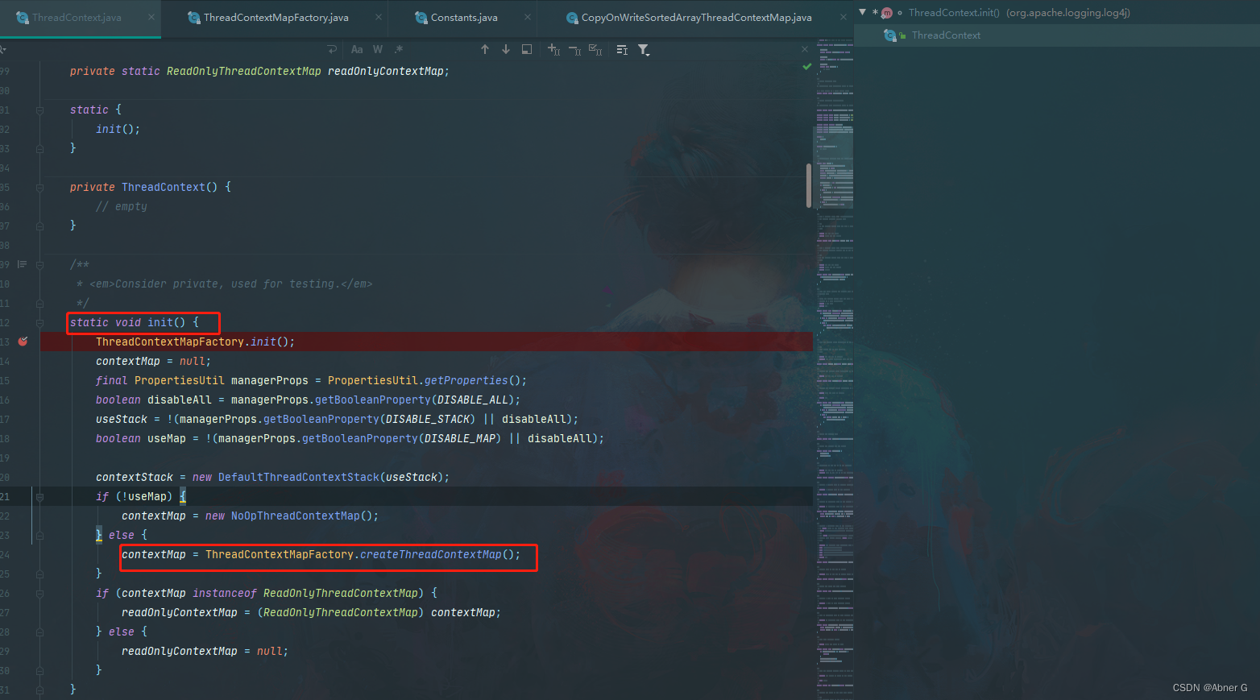Collapse the static initializer block fold marker
The width and height of the screenshot is (1260, 700).
tap(39, 110)
